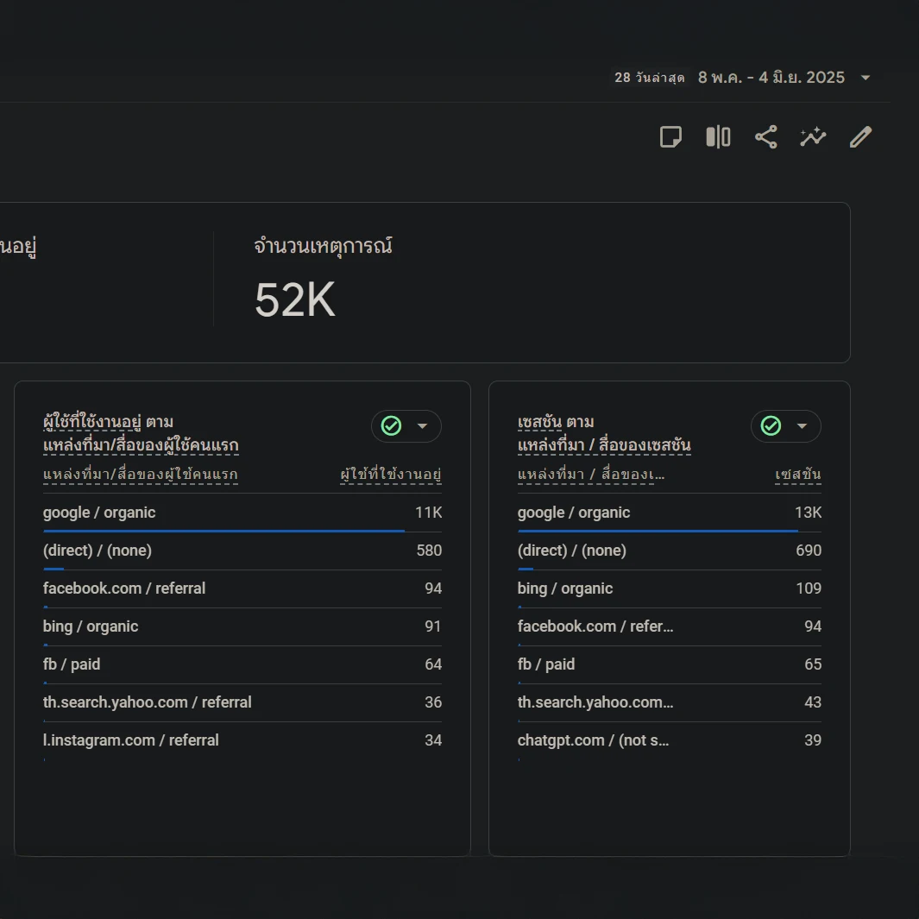Click the pencil edit report icon
919x919 pixels.
click(860, 137)
